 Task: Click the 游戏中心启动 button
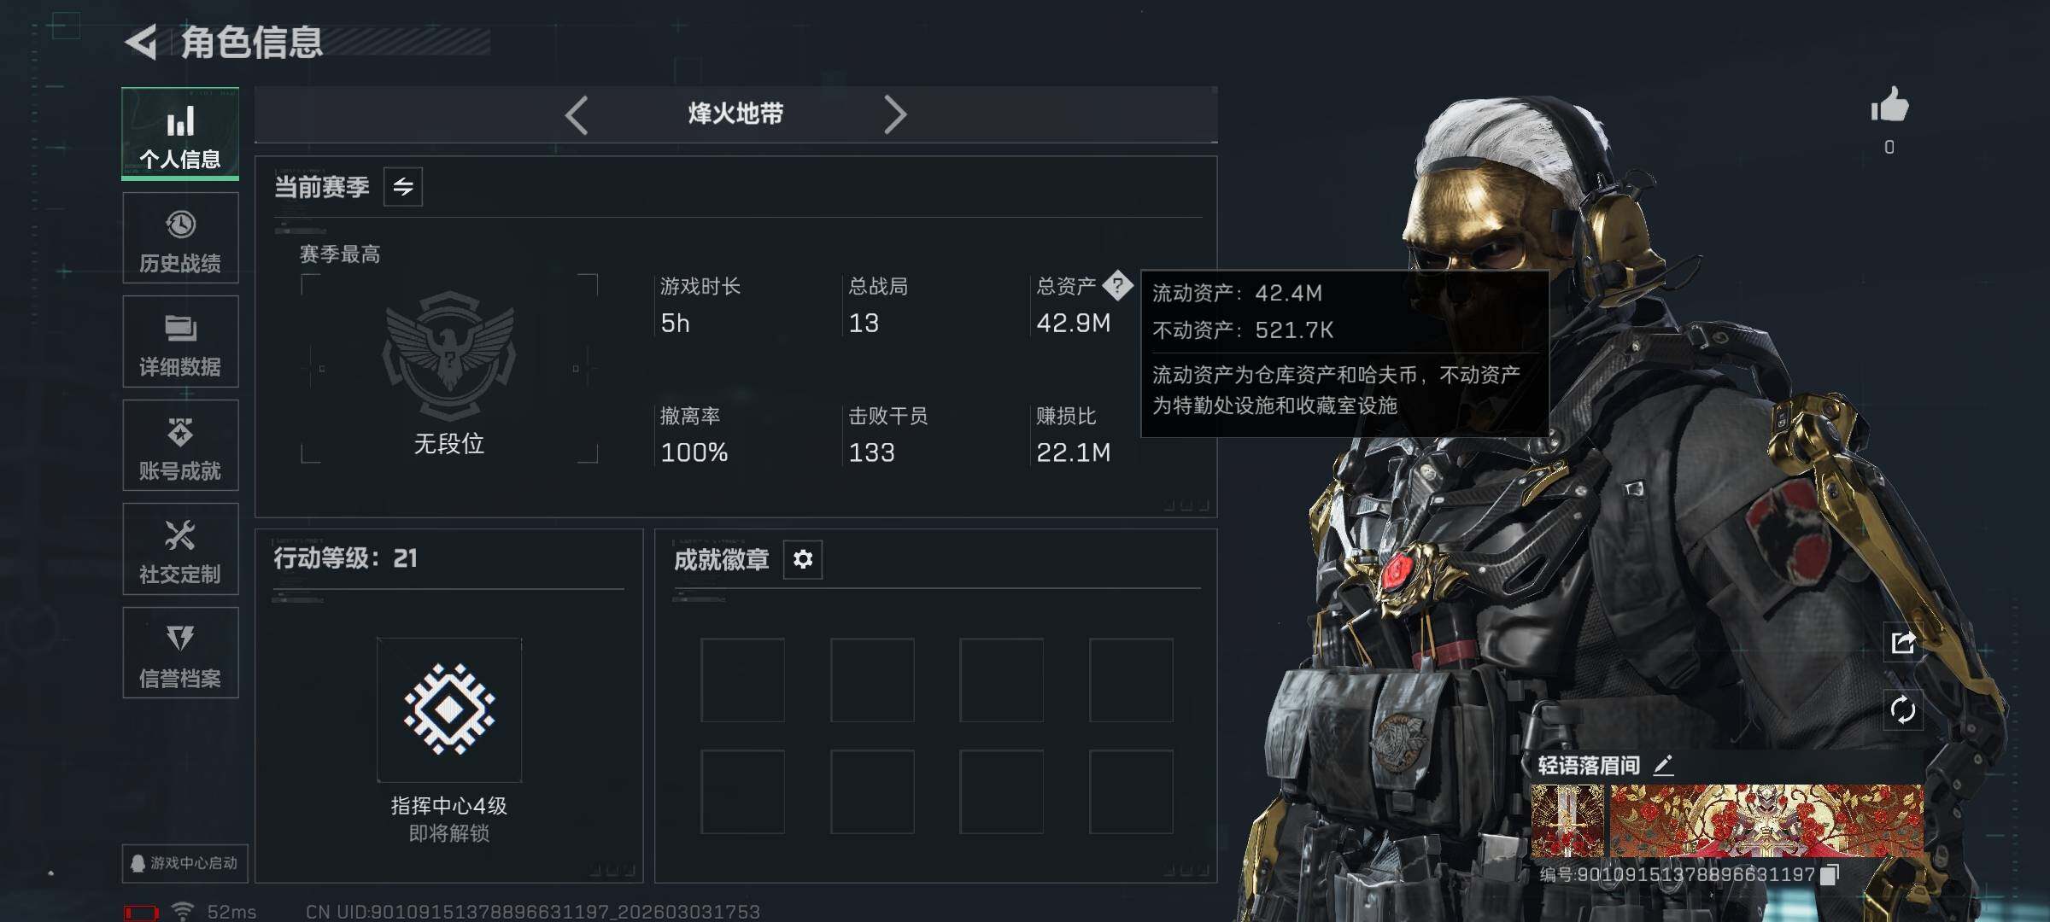click(x=184, y=863)
